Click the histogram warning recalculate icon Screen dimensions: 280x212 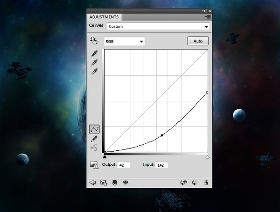(x=94, y=165)
